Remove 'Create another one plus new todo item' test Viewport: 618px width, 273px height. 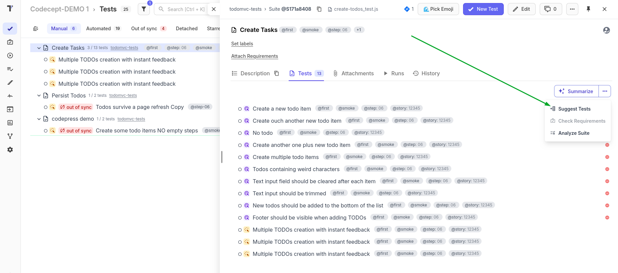click(607, 145)
